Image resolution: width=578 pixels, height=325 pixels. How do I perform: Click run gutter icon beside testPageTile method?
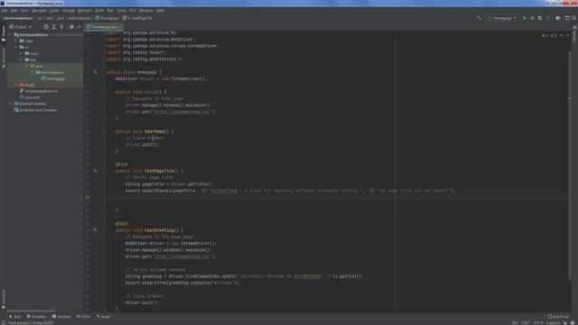[x=96, y=171]
